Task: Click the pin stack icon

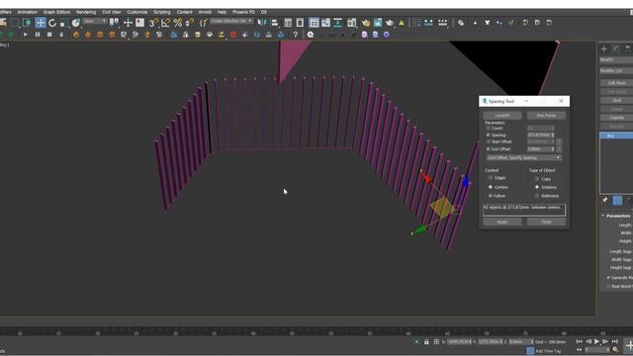Action: pyautogui.click(x=604, y=200)
